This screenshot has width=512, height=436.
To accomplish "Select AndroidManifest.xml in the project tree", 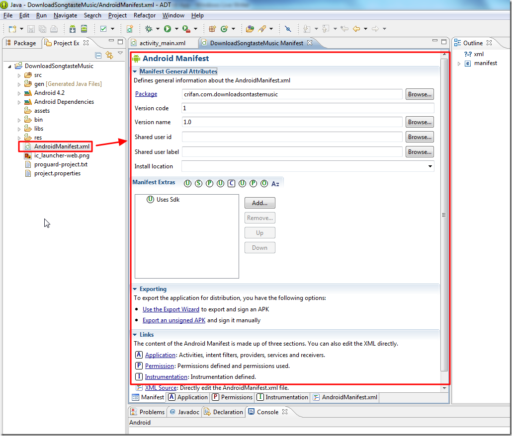I will 62,146.
